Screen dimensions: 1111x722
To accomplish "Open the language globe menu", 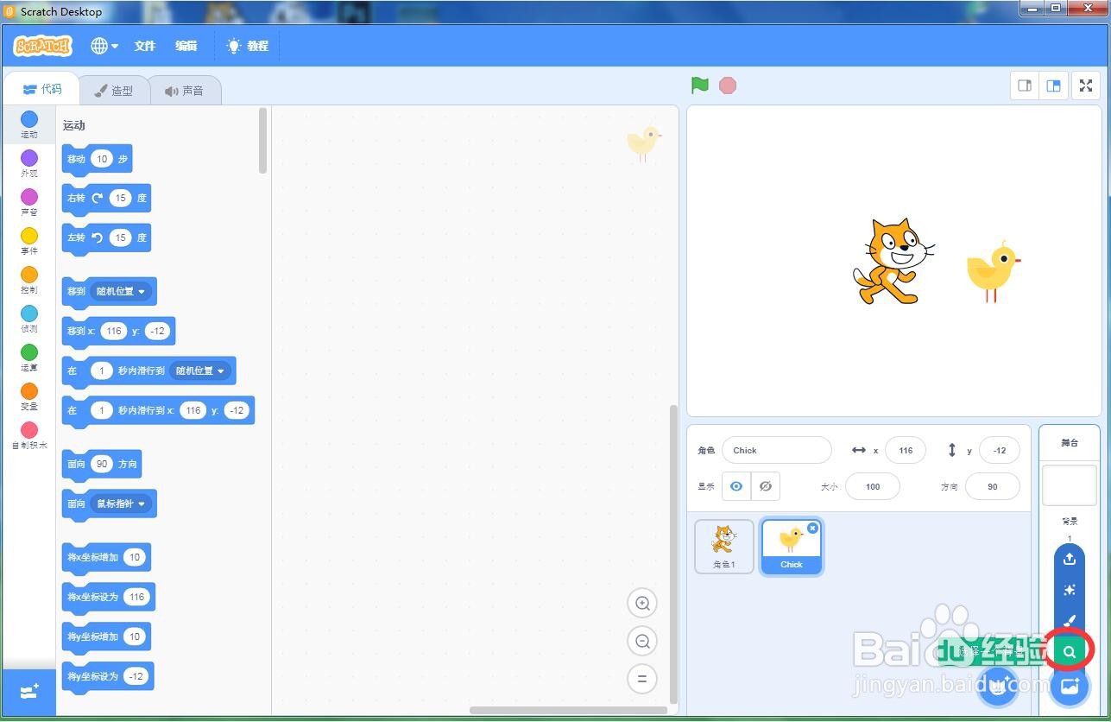I will pos(104,46).
